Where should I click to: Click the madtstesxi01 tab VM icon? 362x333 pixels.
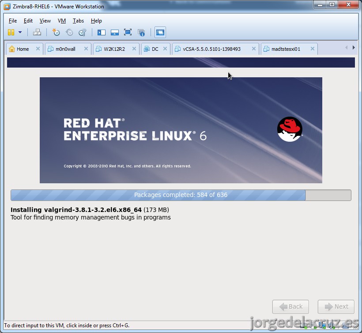click(266, 49)
